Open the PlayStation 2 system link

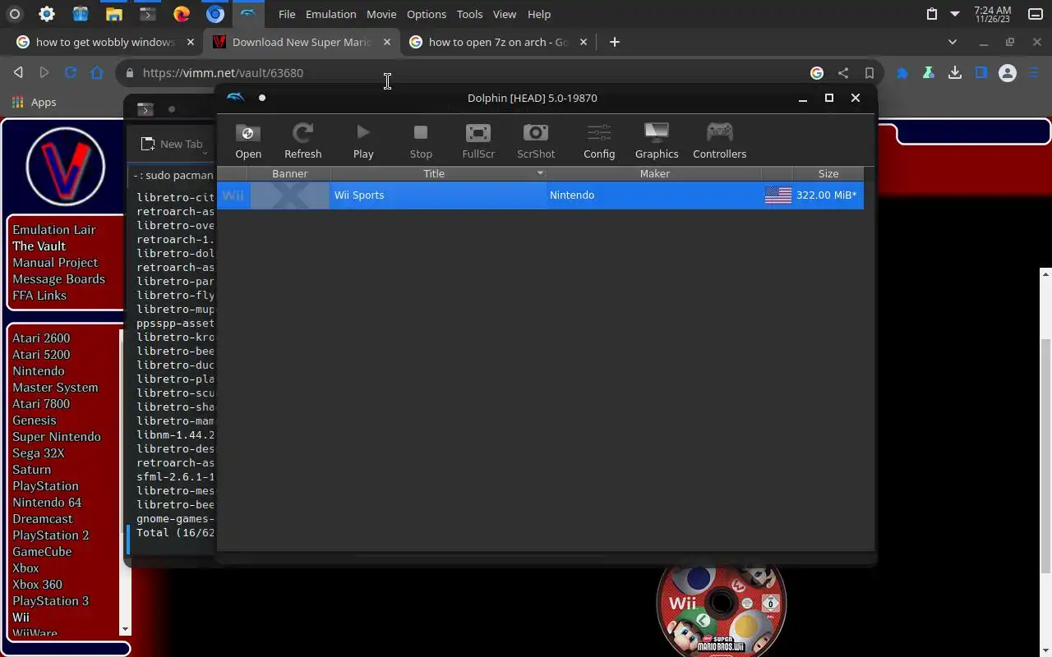pyautogui.click(x=50, y=535)
